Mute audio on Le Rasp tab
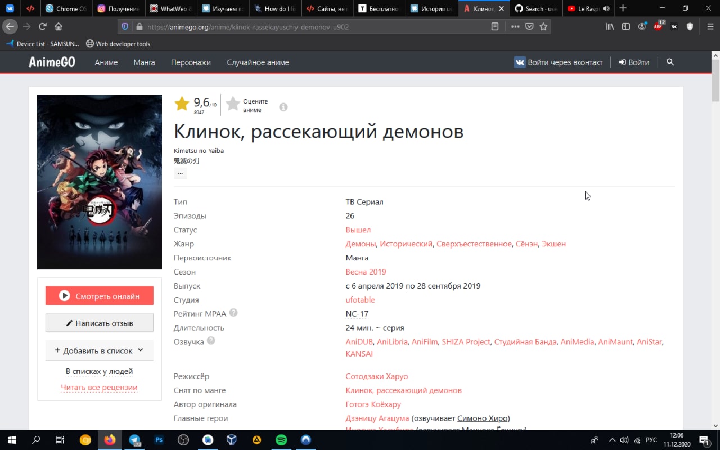 (x=606, y=8)
